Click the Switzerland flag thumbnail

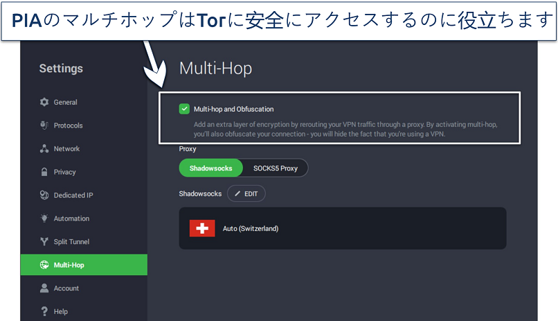[x=202, y=228]
